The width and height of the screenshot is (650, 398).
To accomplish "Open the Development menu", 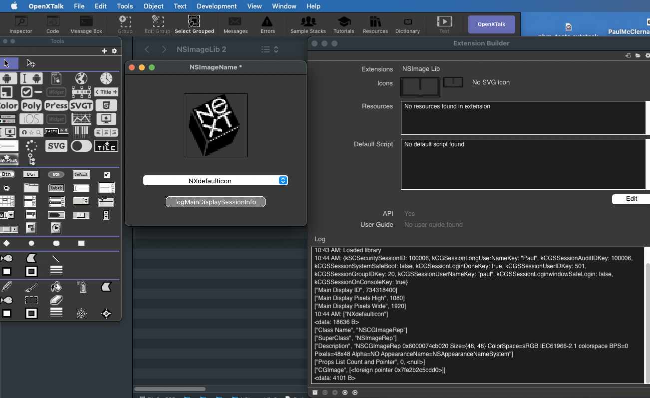I will pos(217,6).
